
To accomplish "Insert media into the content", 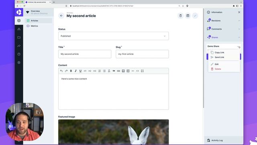I will click(x=128, y=71).
